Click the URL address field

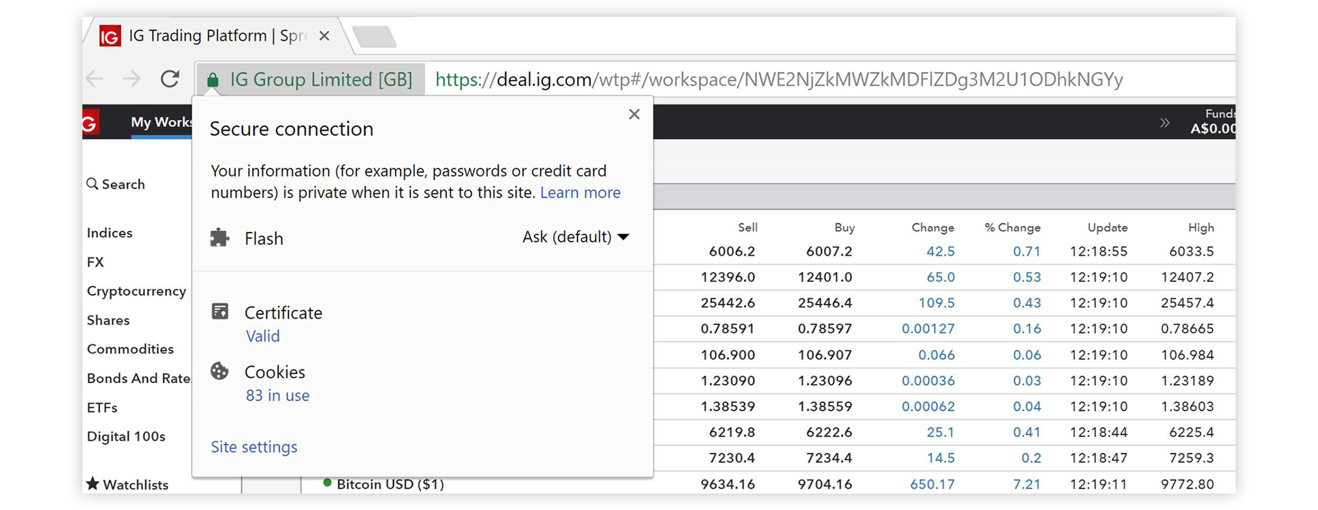tap(779, 80)
